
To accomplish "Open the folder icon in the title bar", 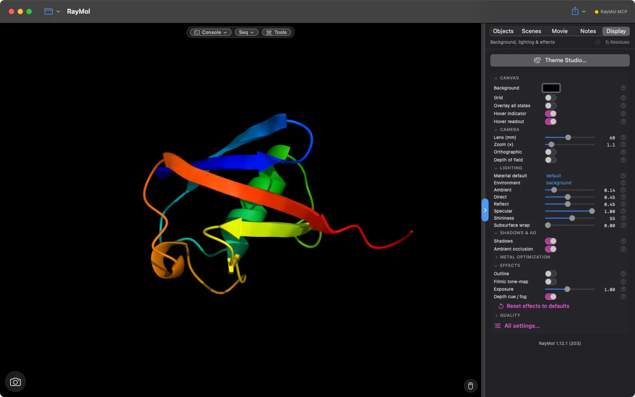I will click(x=49, y=11).
